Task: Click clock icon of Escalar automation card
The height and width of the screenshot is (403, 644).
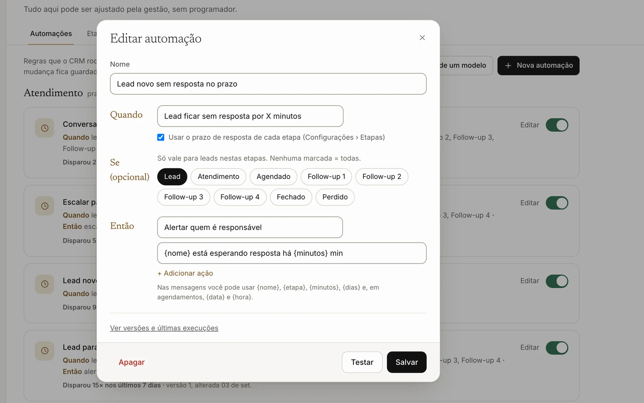Action: pyautogui.click(x=45, y=206)
